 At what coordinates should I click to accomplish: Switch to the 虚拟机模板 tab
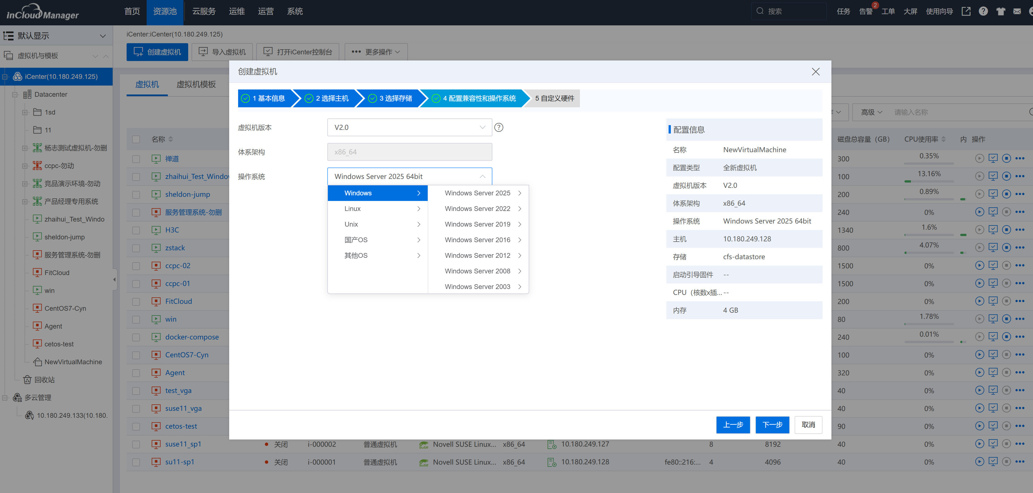click(x=196, y=84)
